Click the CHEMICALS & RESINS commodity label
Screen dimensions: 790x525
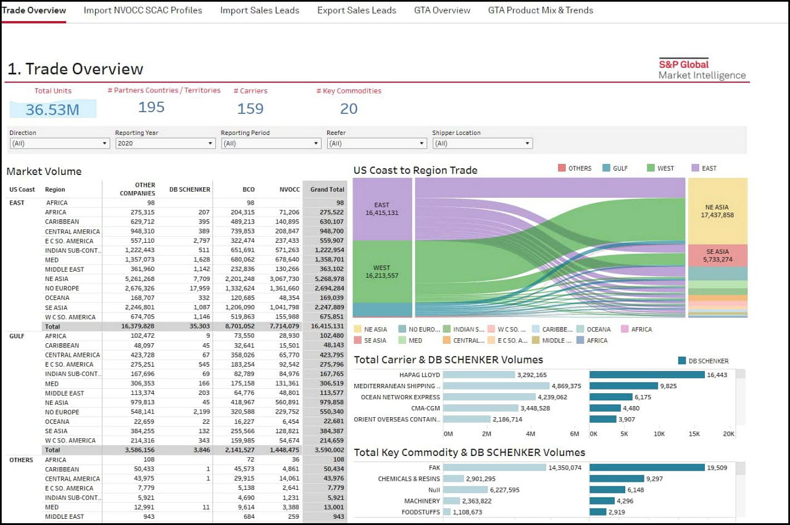409,479
